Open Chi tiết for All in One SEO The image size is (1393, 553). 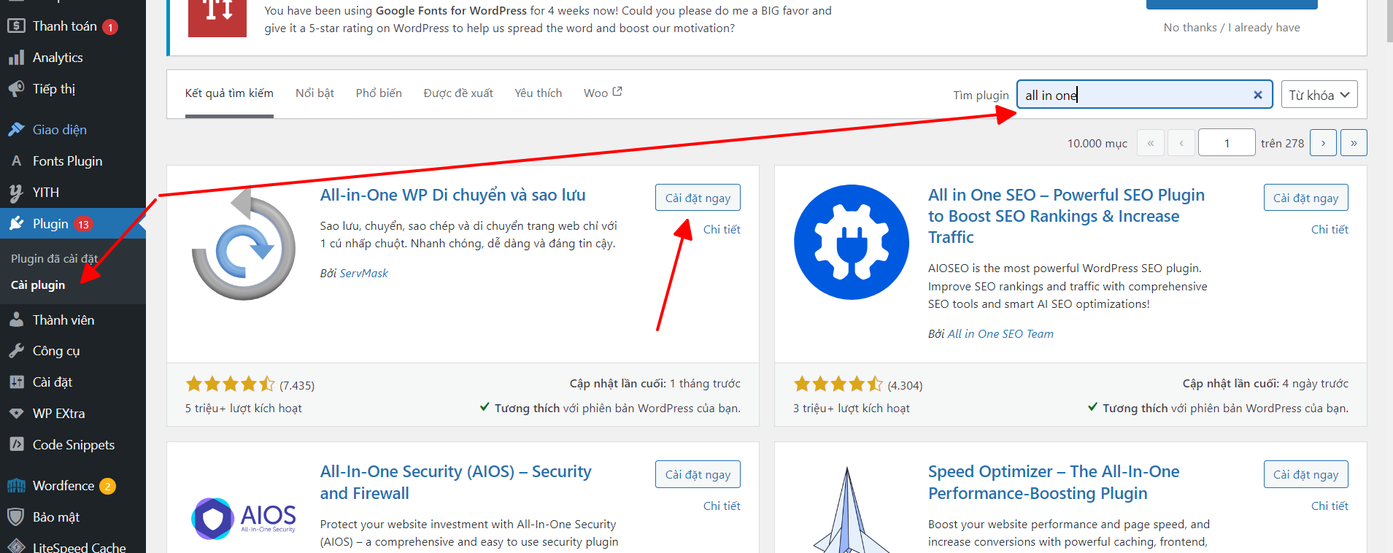[1330, 229]
